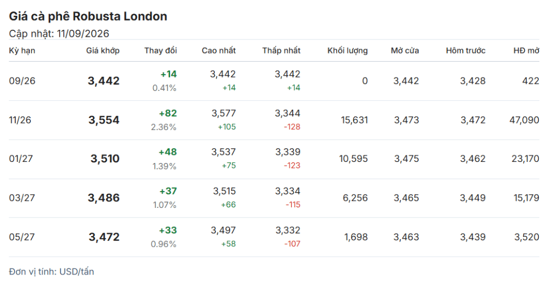Select the HĐ mở column header
This screenshot has width=554, height=281.
526,50
